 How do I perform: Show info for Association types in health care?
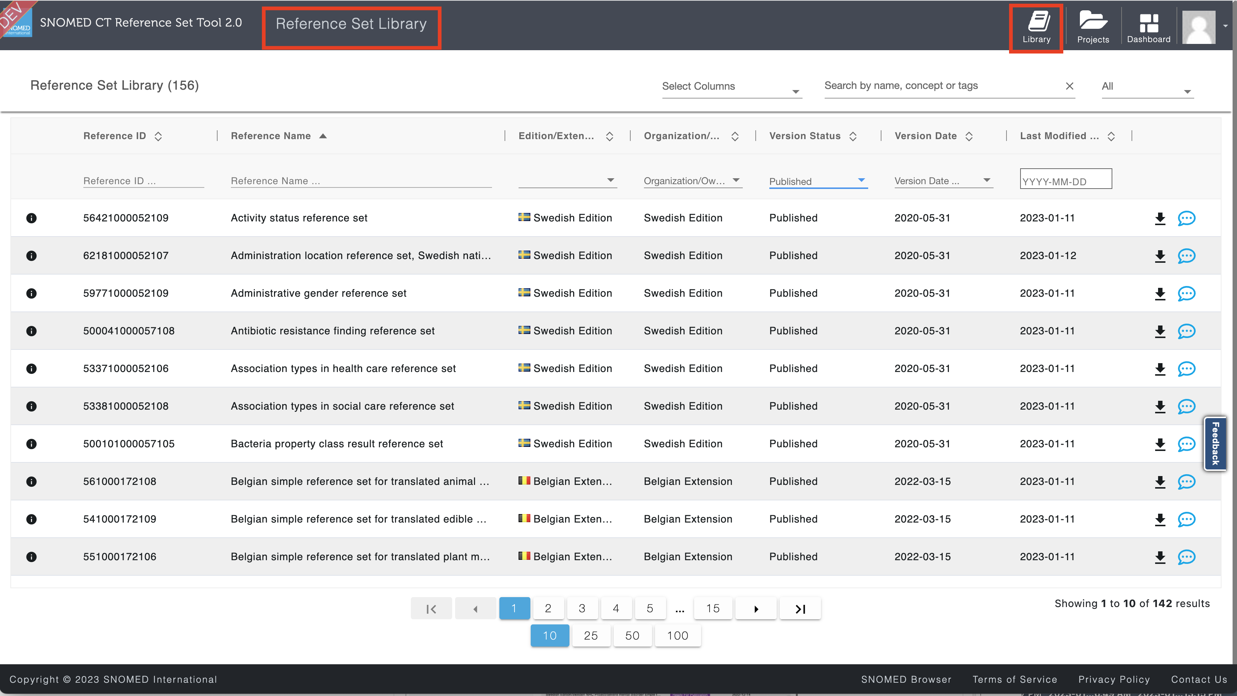[x=31, y=368]
